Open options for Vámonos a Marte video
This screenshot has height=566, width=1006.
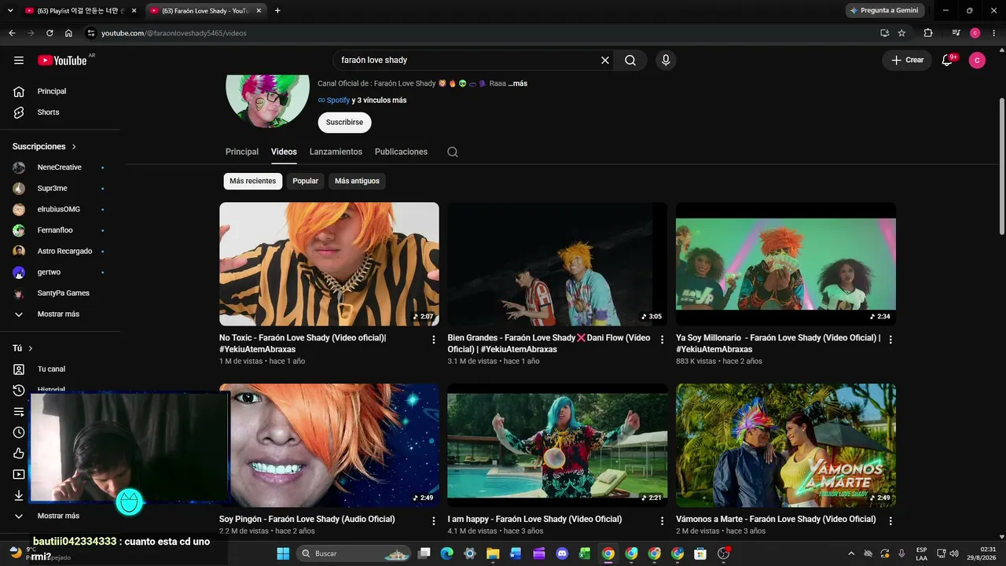(890, 521)
